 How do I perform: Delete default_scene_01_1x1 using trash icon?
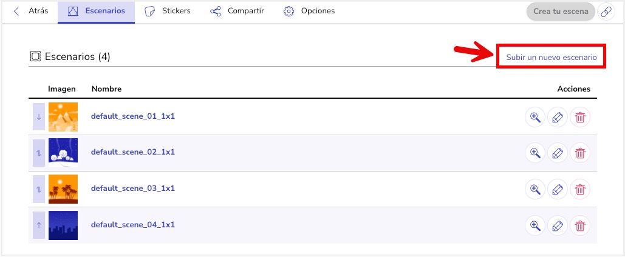(x=580, y=118)
